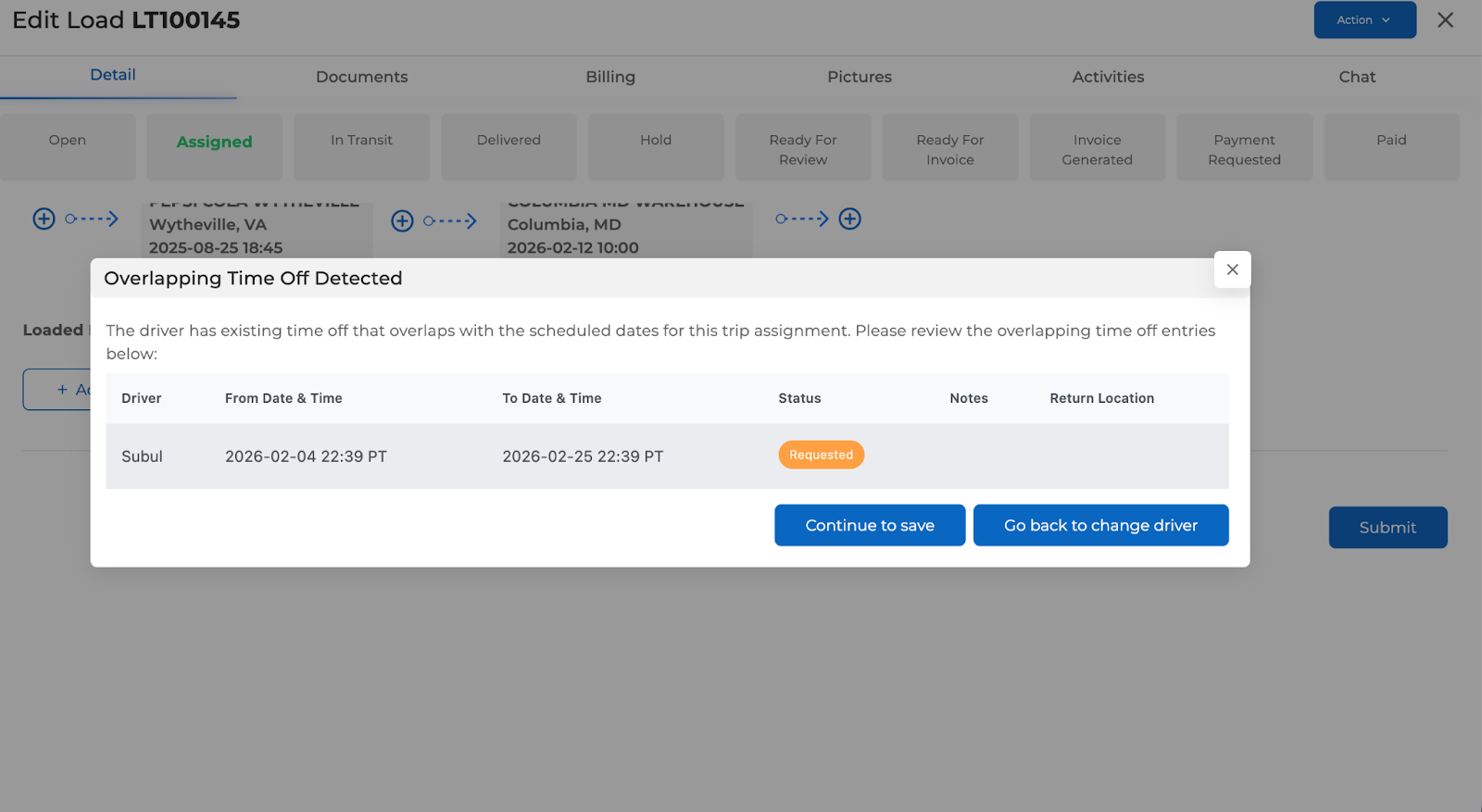The image size is (1482, 812).
Task: Switch to the Chat tab
Action: pos(1356,77)
